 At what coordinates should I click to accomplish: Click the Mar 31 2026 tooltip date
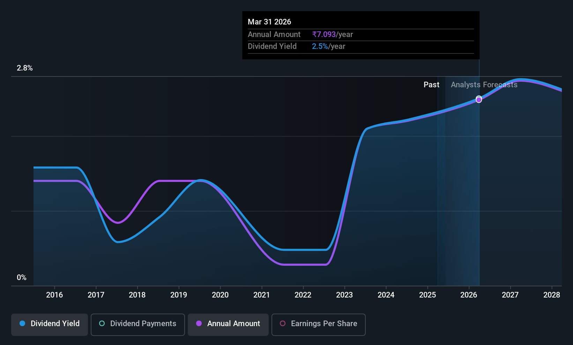tap(269, 22)
